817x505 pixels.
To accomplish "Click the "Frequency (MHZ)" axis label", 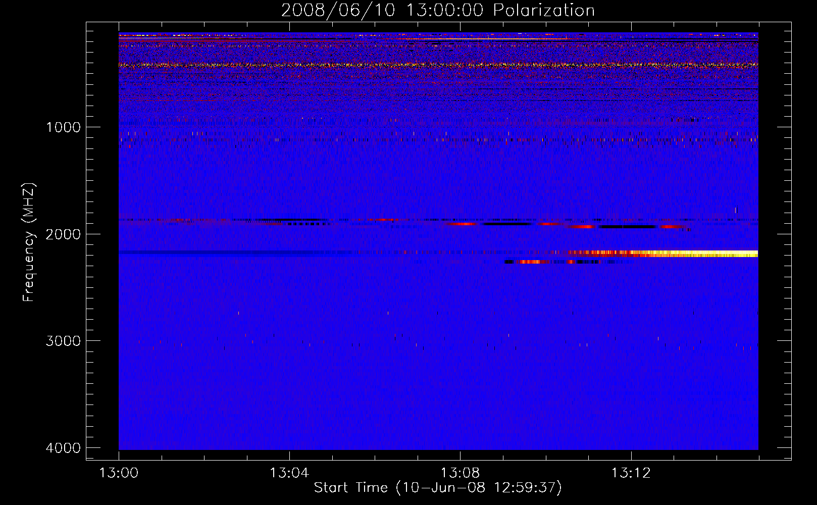I will point(29,242).
